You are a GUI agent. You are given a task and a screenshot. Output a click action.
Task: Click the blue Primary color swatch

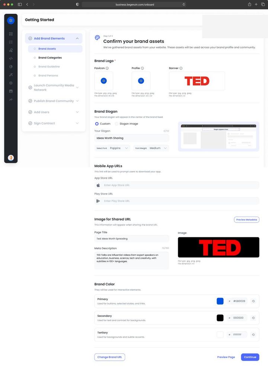220,301
